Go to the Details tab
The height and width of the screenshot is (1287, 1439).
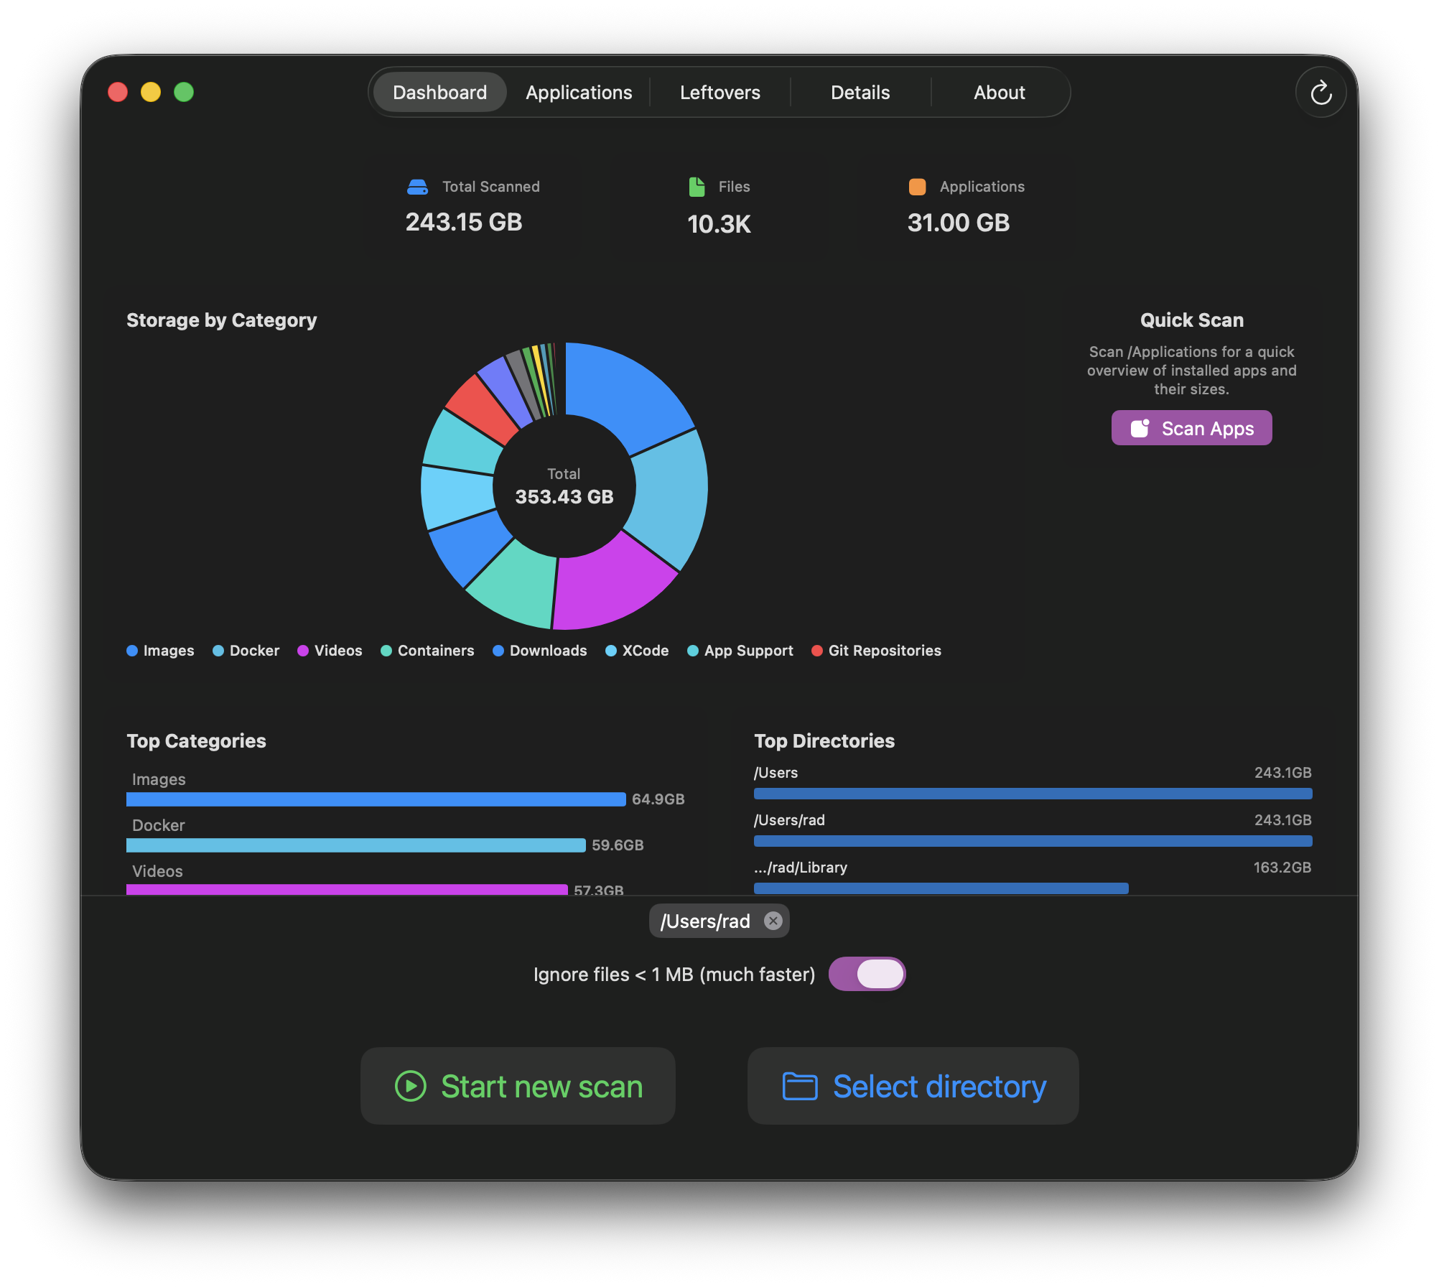click(860, 93)
